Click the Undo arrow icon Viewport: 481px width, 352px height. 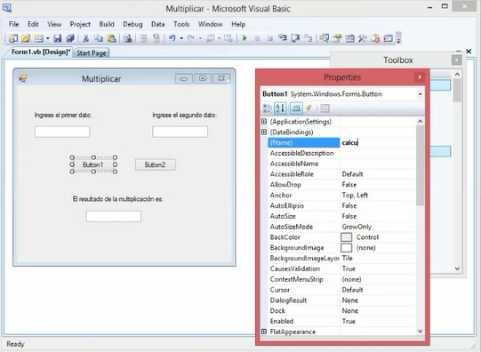click(172, 38)
